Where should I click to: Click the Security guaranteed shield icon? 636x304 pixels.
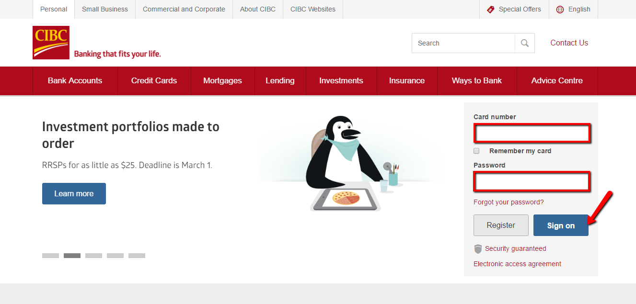point(477,248)
